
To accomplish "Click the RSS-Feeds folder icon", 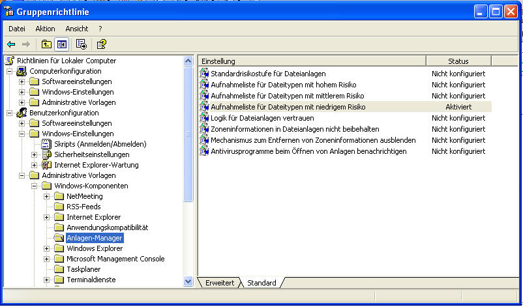I will coord(59,207).
